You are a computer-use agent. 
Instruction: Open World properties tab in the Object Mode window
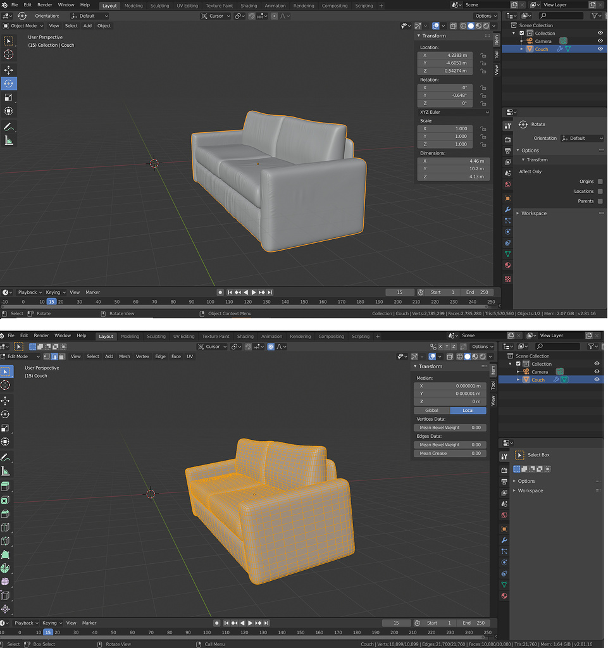pyautogui.click(x=507, y=184)
